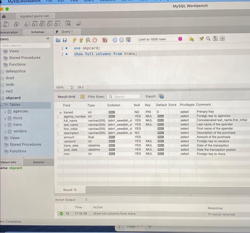Screen dimensions: 250x233
Task: Select the dcad schema
Action: (10, 78)
